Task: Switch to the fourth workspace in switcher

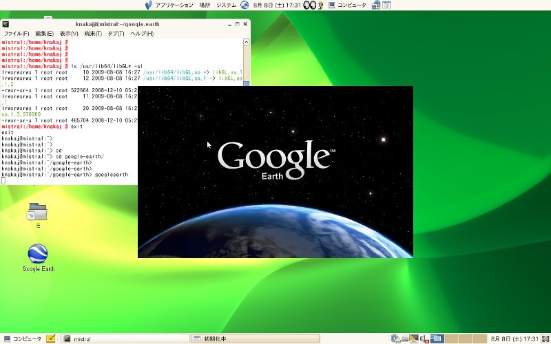Action: coord(479,338)
